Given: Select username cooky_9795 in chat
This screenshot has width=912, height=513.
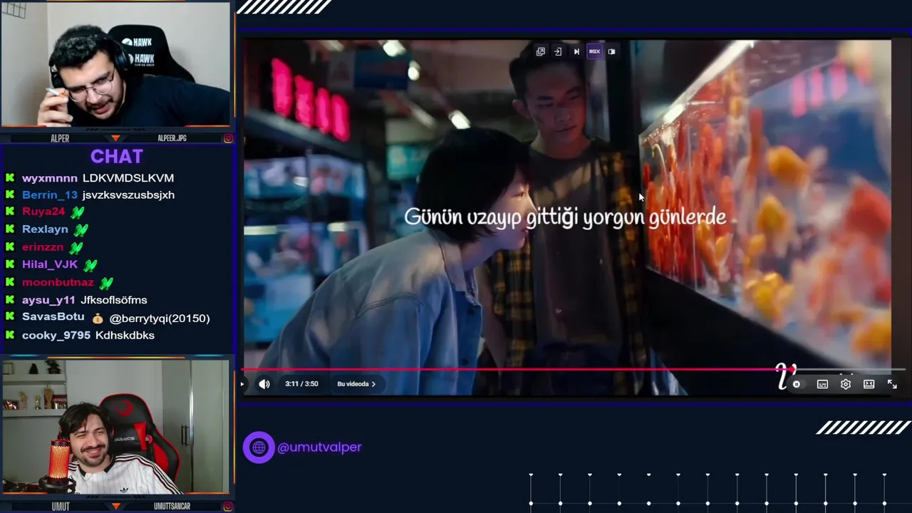Looking at the screenshot, I should pos(56,336).
